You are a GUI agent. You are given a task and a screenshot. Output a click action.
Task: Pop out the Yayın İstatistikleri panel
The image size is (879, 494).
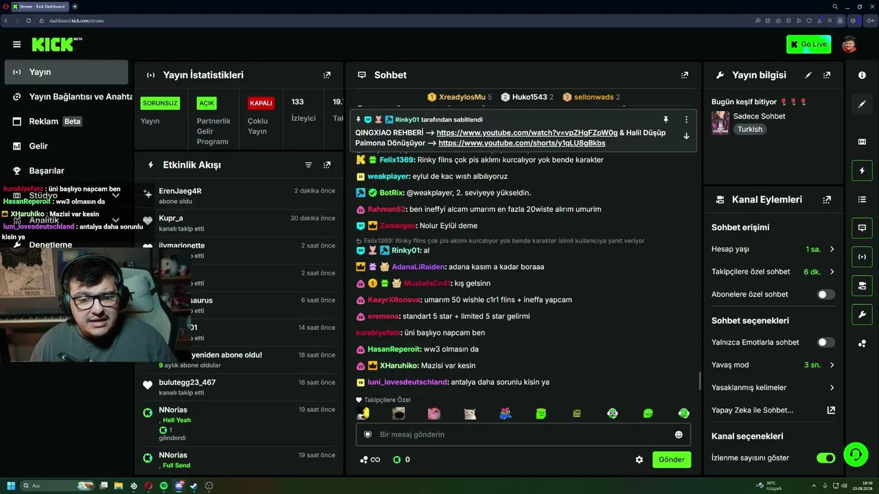tap(327, 75)
